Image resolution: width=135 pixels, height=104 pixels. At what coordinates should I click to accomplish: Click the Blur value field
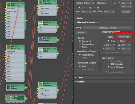(x=85, y=12)
